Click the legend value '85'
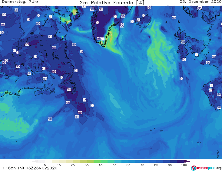This screenshot has width=222, height=171. pyautogui.click(x=156, y=165)
